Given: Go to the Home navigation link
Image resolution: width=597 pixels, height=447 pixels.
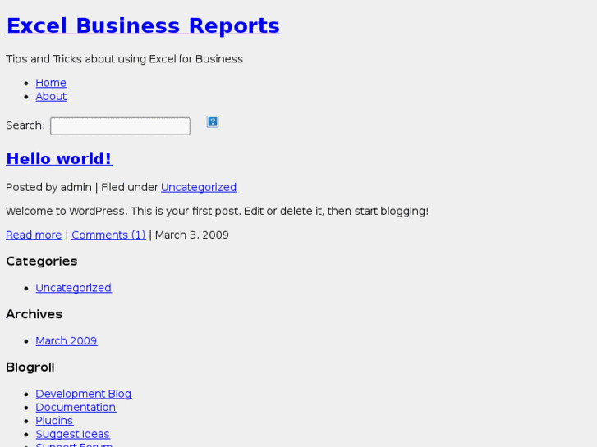Looking at the screenshot, I should click(51, 83).
